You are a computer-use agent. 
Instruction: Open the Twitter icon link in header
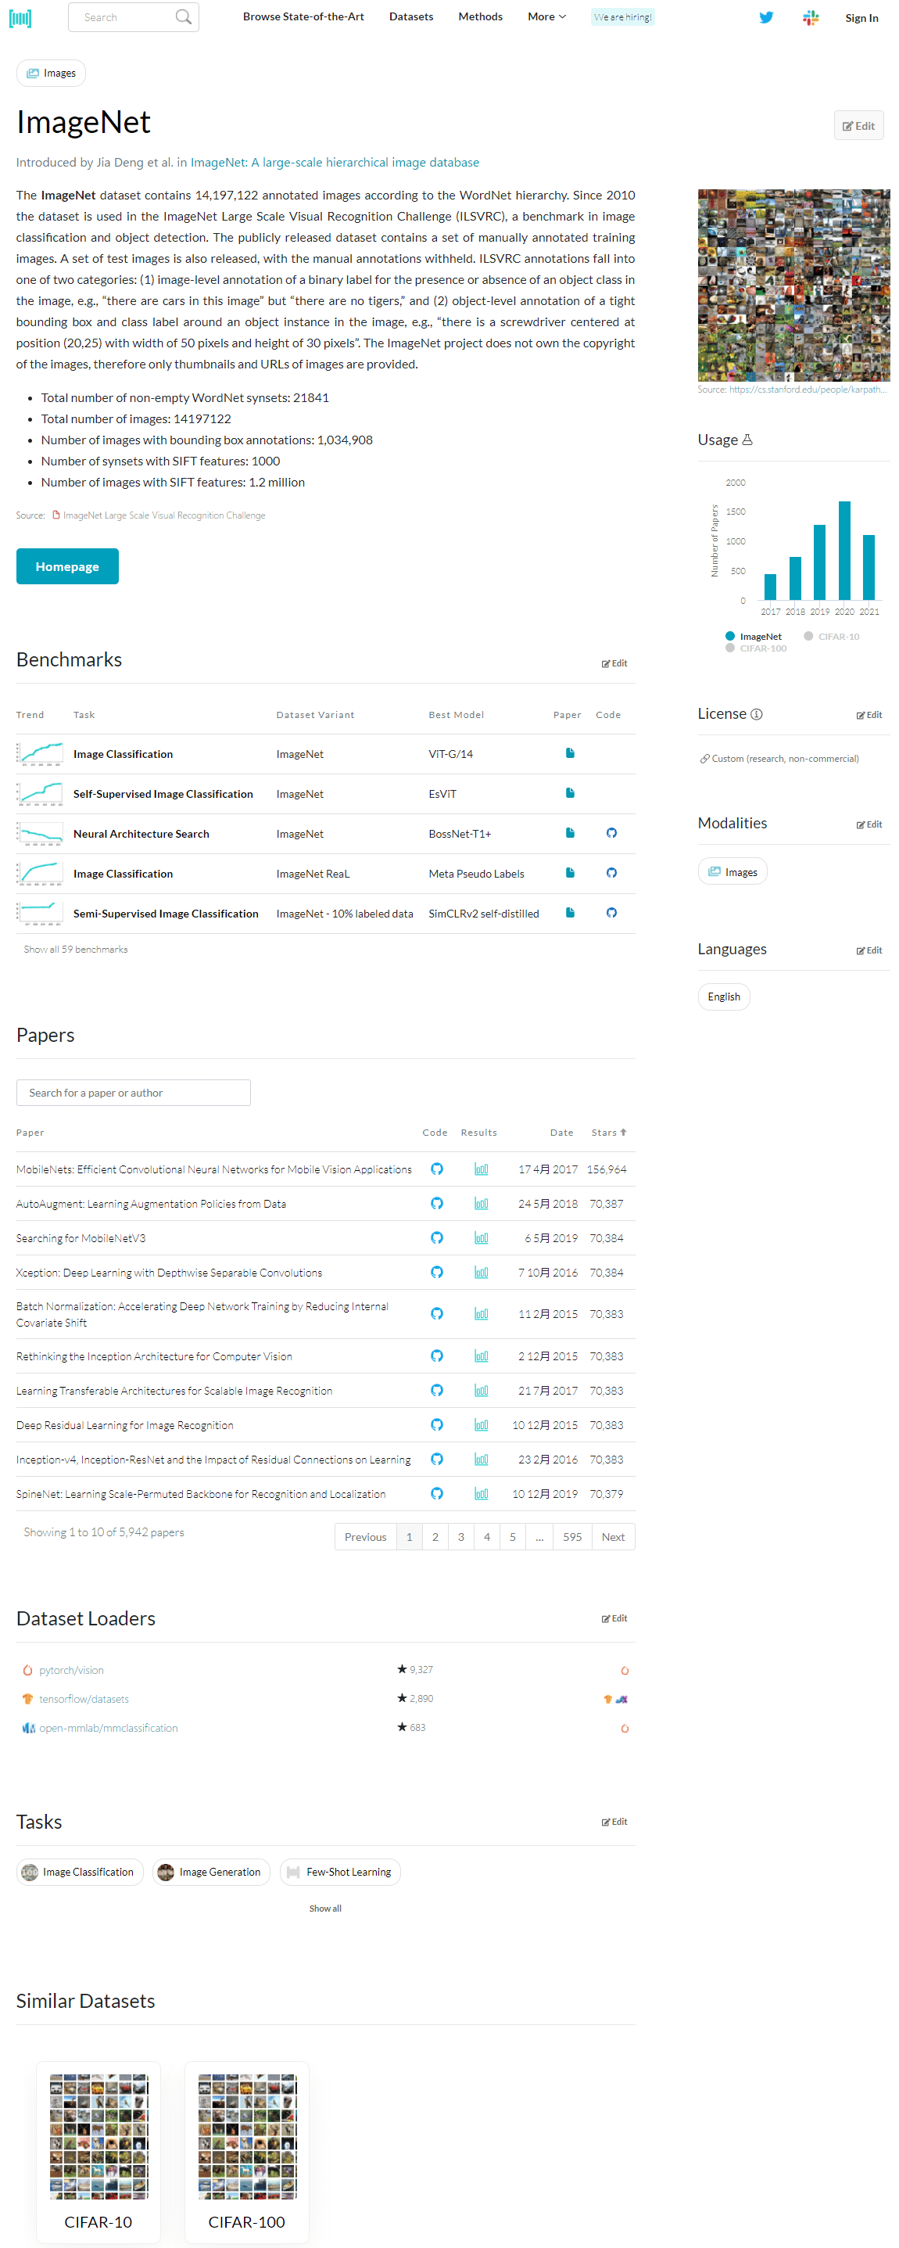[x=765, y=17]
